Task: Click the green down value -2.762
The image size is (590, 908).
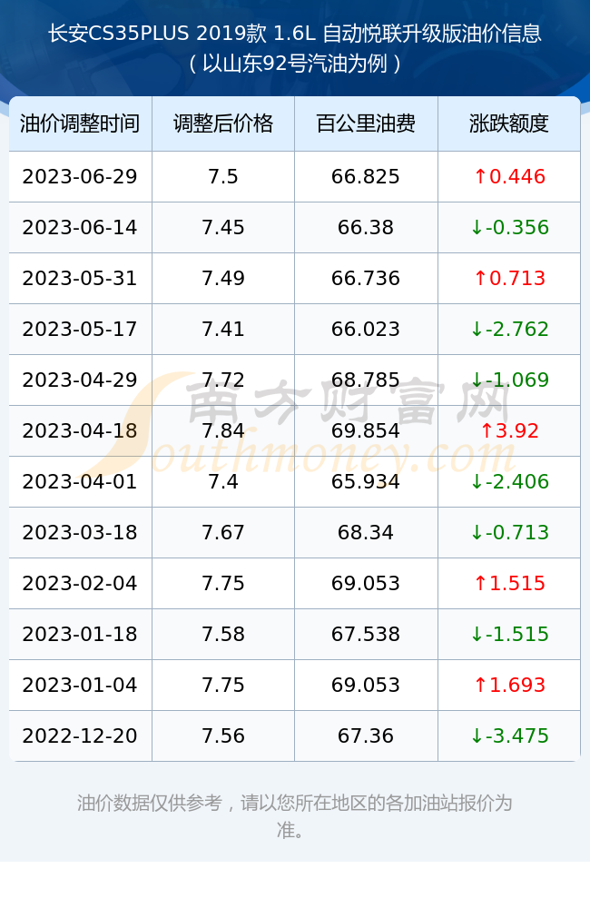Action: [x=509, y=330]
